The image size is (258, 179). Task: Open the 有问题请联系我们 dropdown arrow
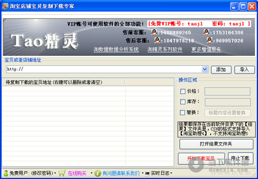[142, 173]
